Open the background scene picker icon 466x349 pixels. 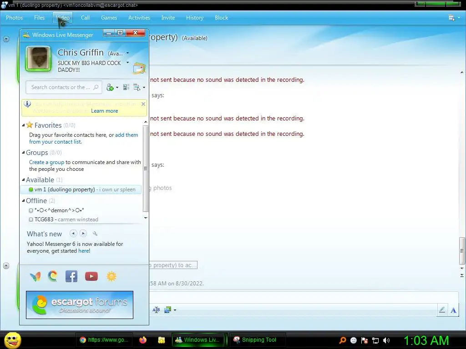click(167, 310)
